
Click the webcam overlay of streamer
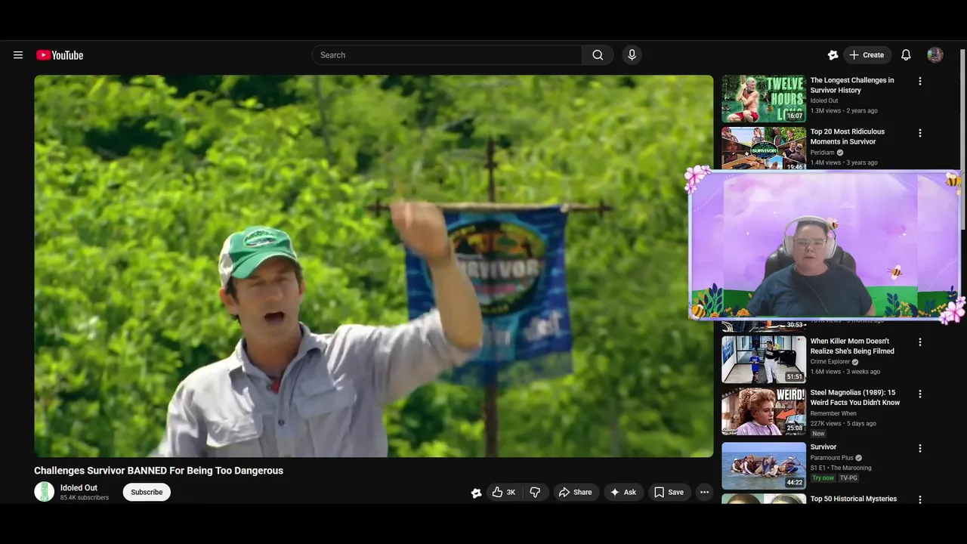click(826, 245)
